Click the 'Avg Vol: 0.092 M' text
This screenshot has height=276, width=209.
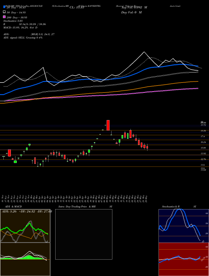point(134,8)
